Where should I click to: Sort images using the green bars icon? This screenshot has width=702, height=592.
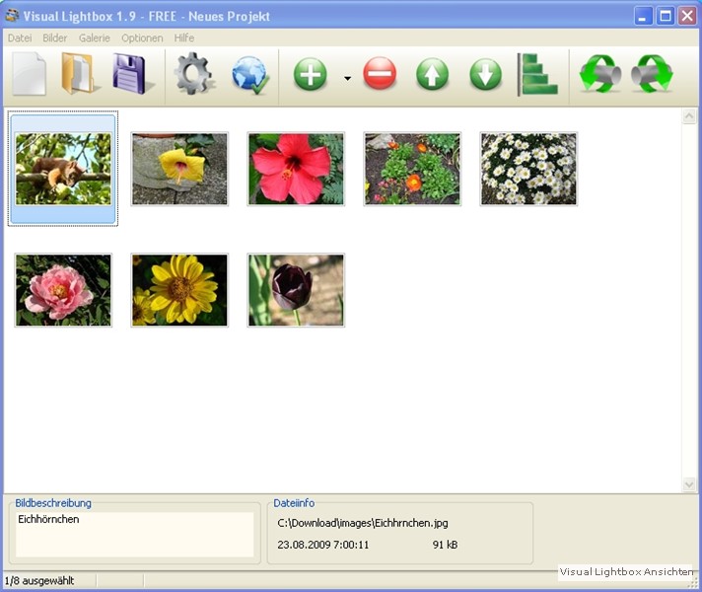538,75
